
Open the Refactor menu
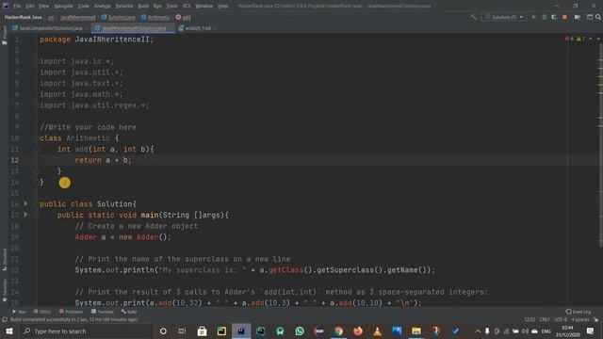[124, 6]
